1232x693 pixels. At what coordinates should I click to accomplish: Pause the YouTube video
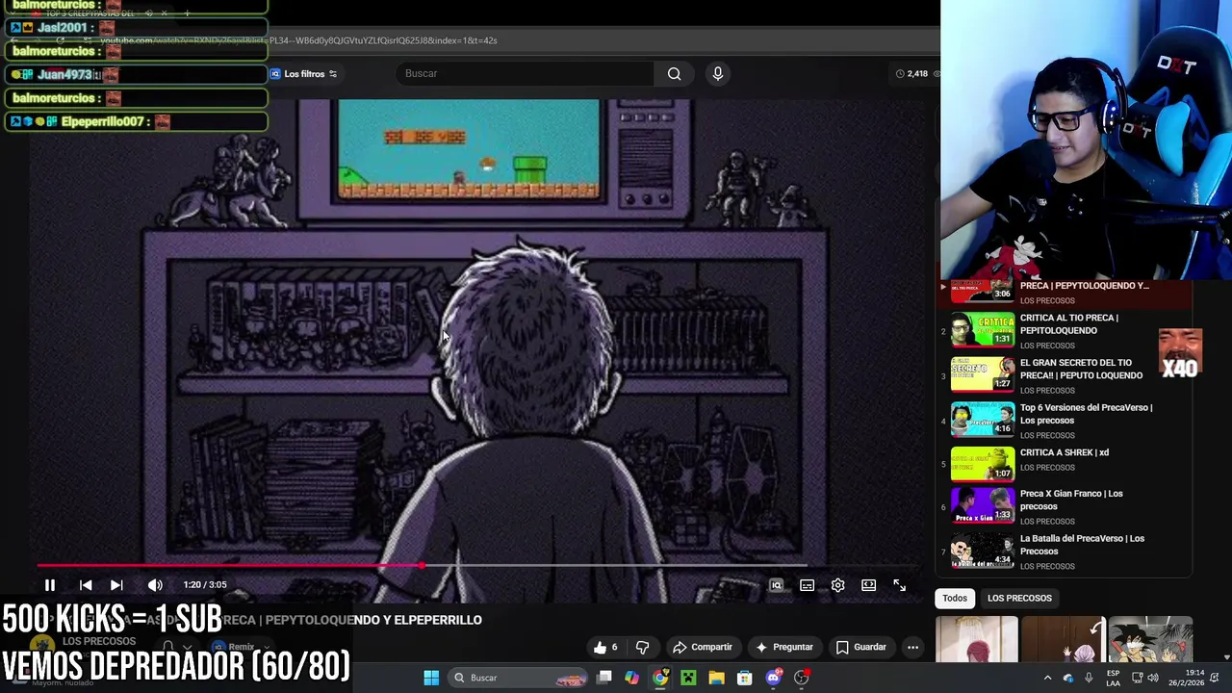[50, 585]
